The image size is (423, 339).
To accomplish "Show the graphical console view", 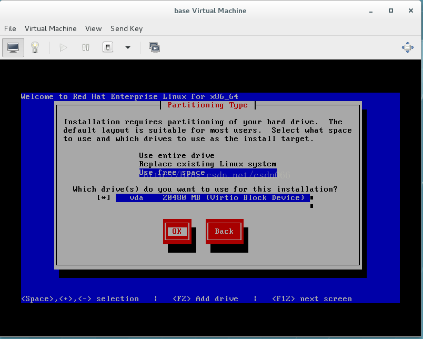I will tap(13, 48).
